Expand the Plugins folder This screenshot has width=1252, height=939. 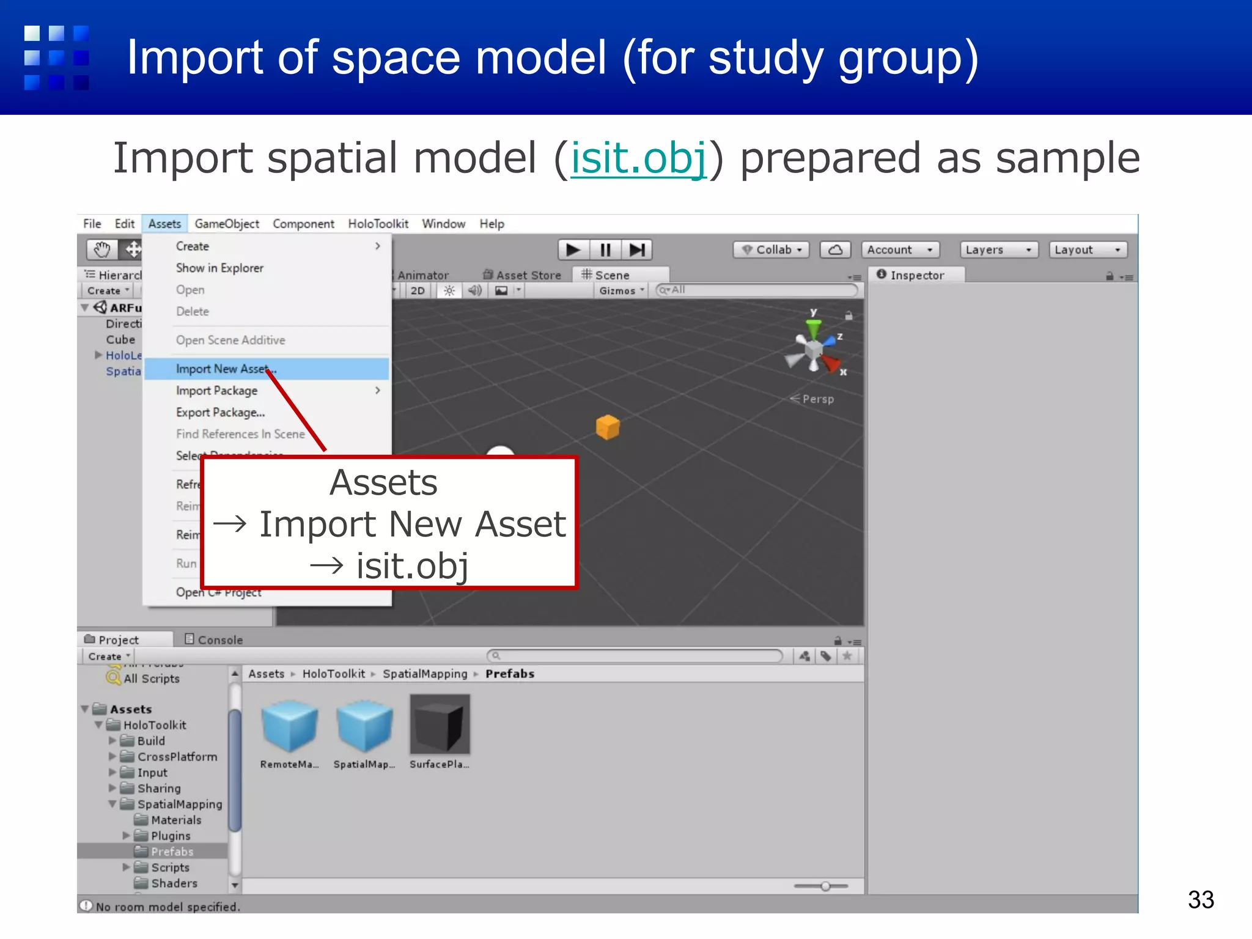126,835
